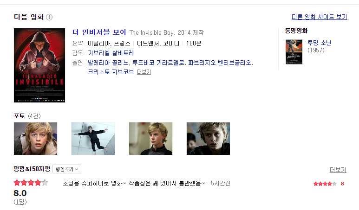The image size is (359, 210).
Task: Click the info icon beside 다음 영화
Action: point(49,17)
